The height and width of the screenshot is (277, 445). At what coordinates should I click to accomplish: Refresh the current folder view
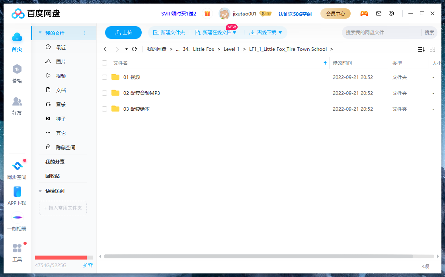click(x=135, y=49)
